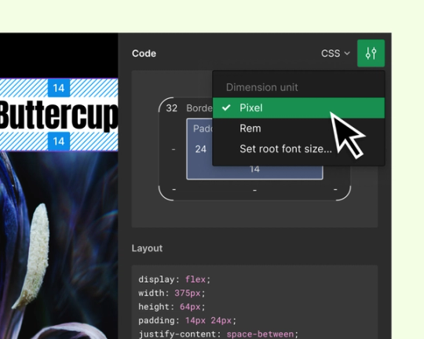The height and width of the screenshot is (339, 424).
Task: Select the Pixel dimension unit option
Action: [298, 108]
